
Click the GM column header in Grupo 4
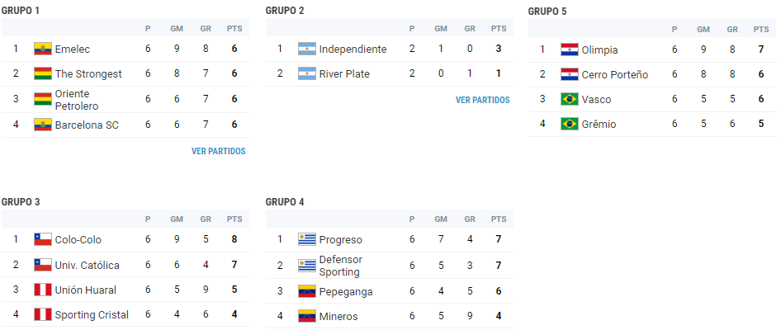(x=441, y=219)
